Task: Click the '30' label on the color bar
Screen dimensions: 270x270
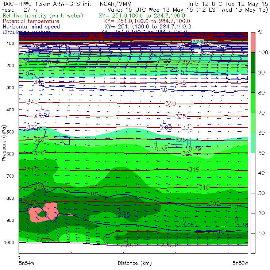Action: click(261, 193)
